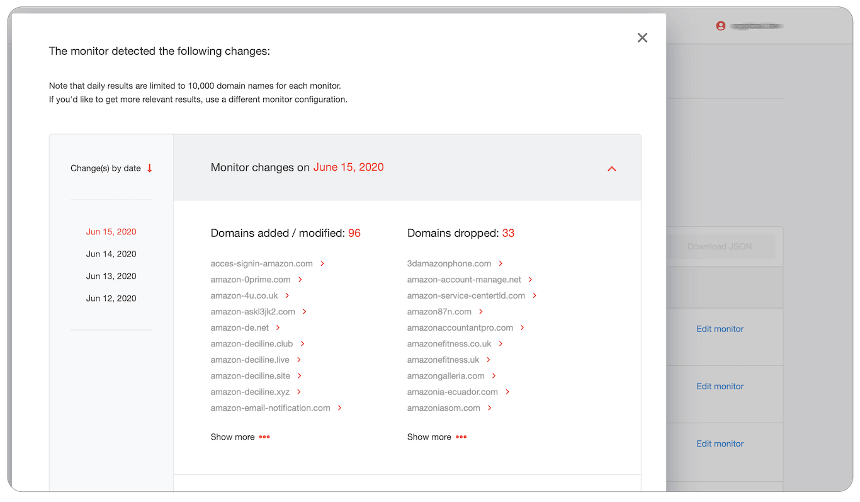Click the acces-signin-amazon.com domain text
The height and width of the screenshot is (502, 860).
[262, 264]
